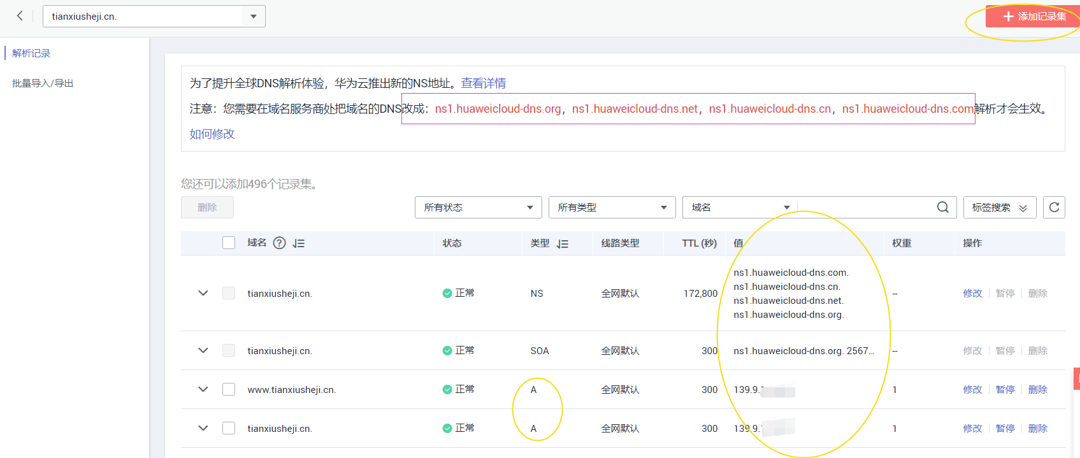Screen dimensions: 1080x458
Task: Click the refresh icon button
Action: (1054, 208)
